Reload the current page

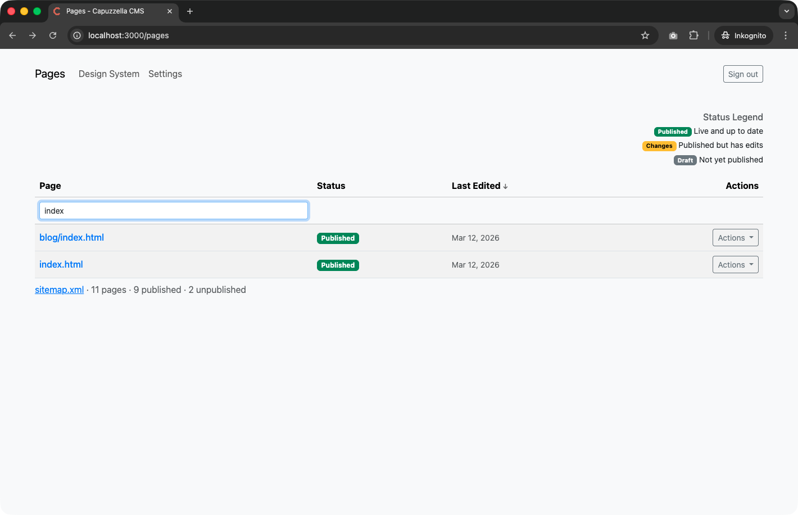click(x=53, y=35)
